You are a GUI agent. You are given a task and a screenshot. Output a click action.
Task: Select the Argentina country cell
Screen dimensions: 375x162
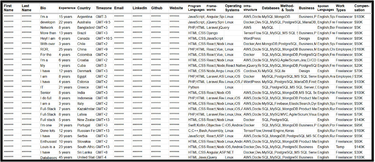coord(86,17)
